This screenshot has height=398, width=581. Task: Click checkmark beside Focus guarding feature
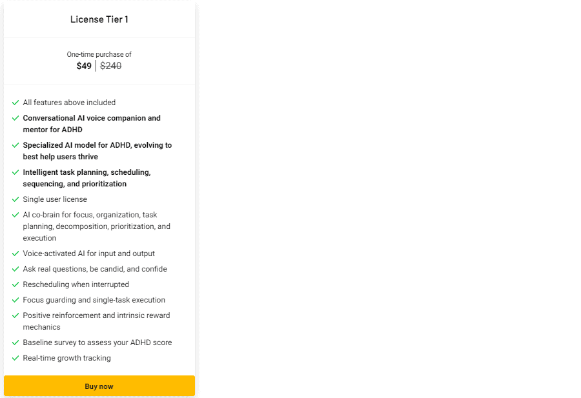pos(15,300)
